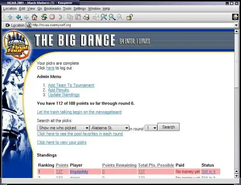
Task: Open the Window menu
Action: (94, 8)
